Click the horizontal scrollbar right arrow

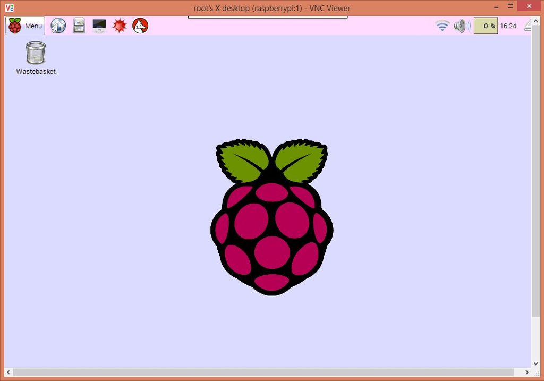click(527, 372)
